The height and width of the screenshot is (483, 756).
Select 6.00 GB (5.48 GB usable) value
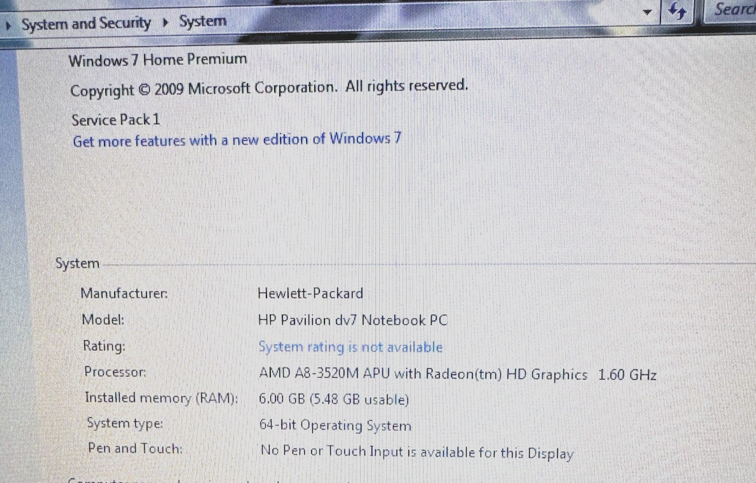(x=333, y=399)
